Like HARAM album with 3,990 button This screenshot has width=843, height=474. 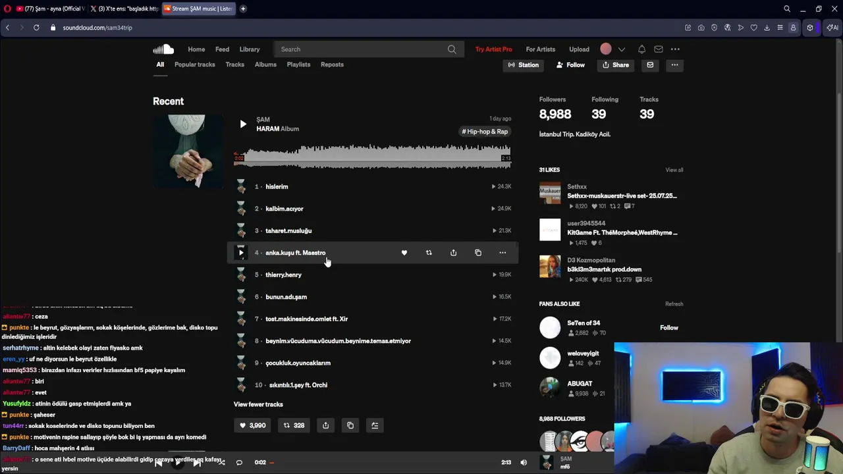[x=252, y=425]
